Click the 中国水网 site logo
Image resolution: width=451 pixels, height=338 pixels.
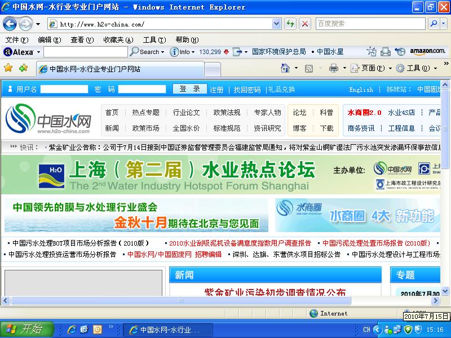(x=48, y=119)
